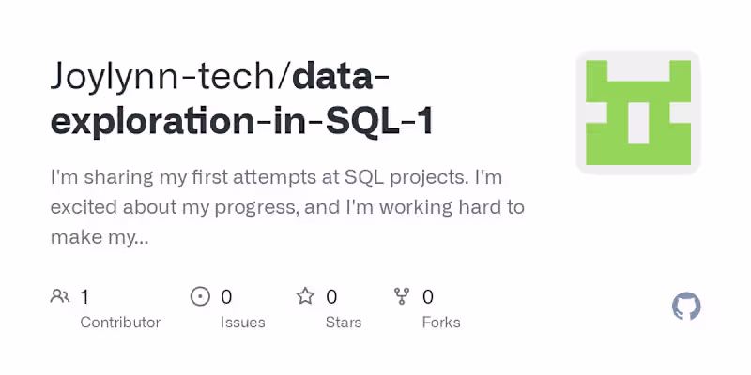Image resolution: width=751 pixels, height=375 pixels.
Task: Click description line starting "excited about my progress"
Action: (x=287, y=207)
